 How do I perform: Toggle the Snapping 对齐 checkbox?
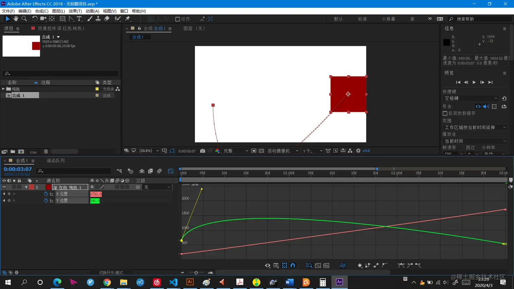[177, 19]
